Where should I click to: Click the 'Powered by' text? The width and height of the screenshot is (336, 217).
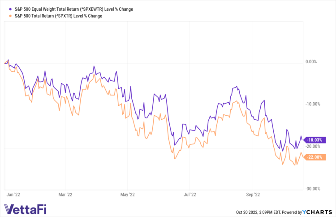(293, 212)
